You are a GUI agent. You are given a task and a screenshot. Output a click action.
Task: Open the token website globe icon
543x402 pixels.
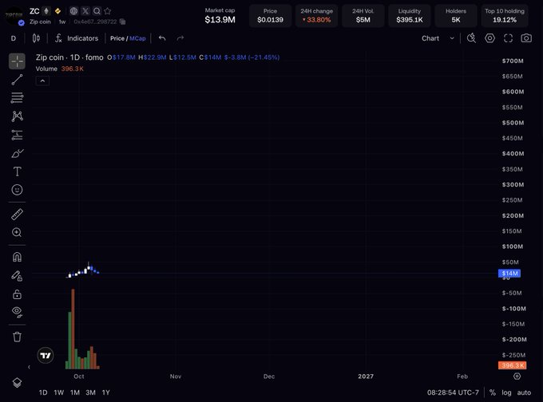click(73, 11)
